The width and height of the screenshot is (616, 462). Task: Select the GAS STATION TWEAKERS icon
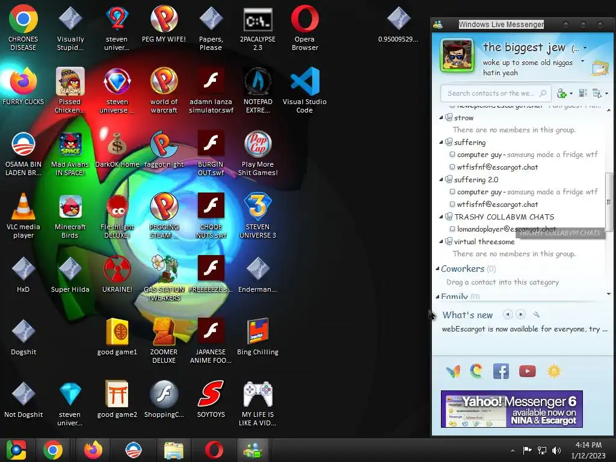tap(164, 278)
